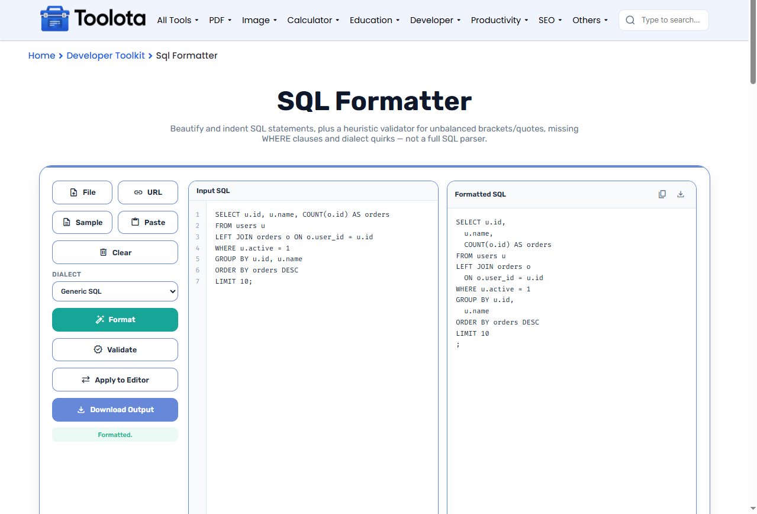Screen dimensions: 757x514
Task: Click 'ON o.user_id = u.id' output line
Action: (504, 278)
